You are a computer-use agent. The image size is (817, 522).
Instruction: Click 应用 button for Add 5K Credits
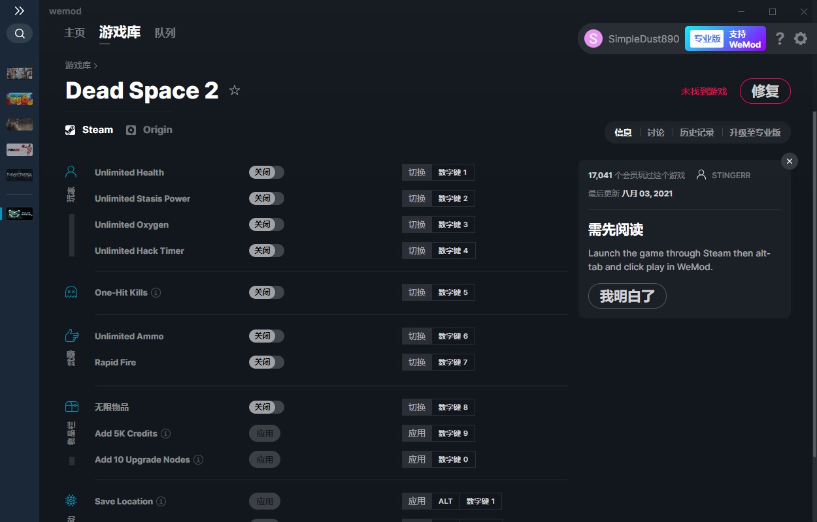click(x=265, y=433)
